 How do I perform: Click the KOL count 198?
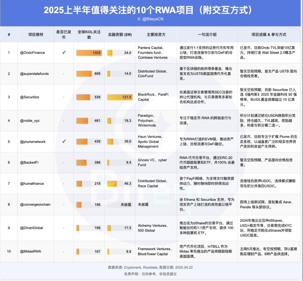click(x=97, y=205)
